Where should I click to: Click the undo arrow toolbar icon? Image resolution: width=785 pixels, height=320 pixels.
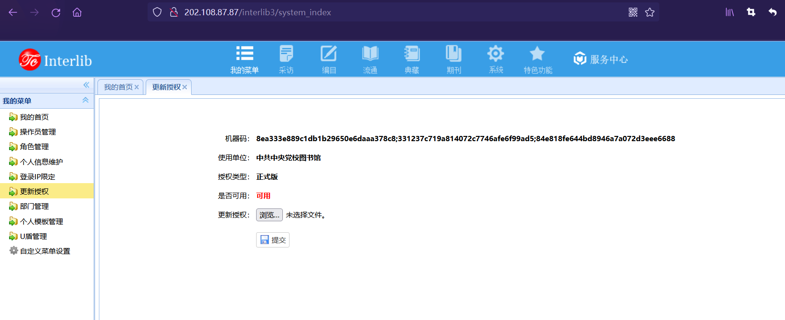[x=773, y=12]
